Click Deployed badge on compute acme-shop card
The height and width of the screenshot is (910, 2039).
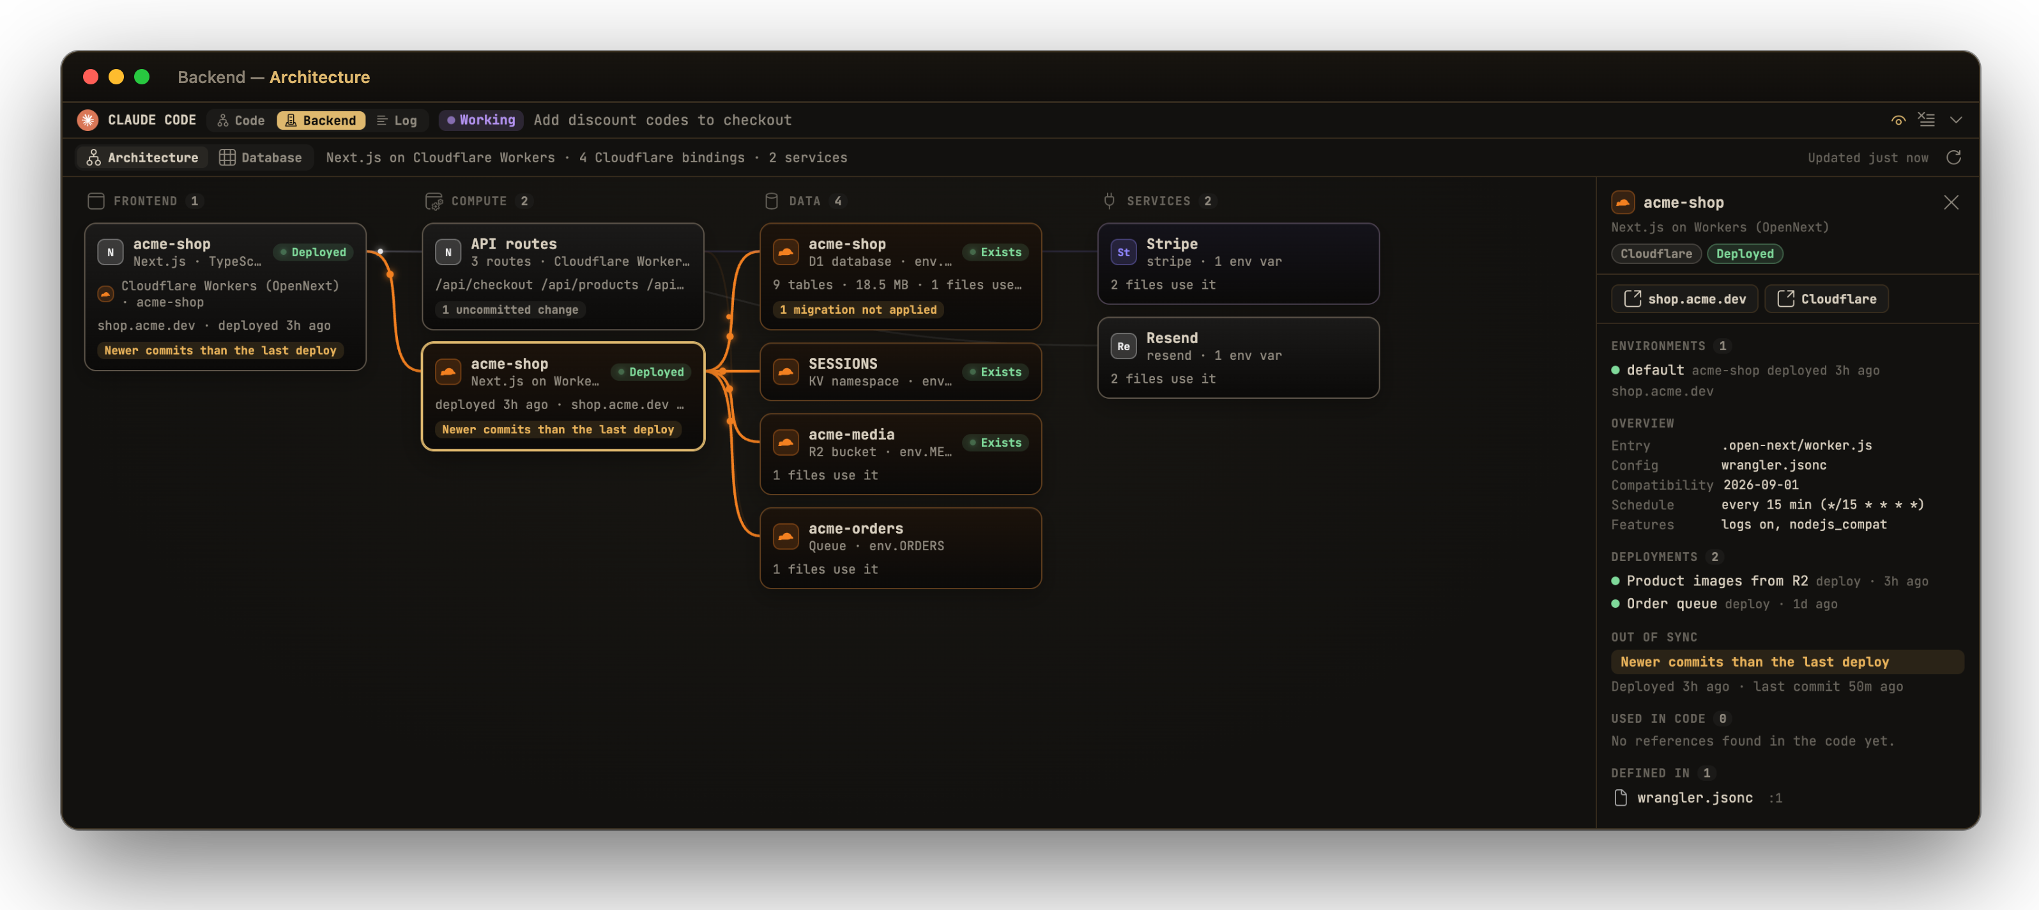click(651, 371)
